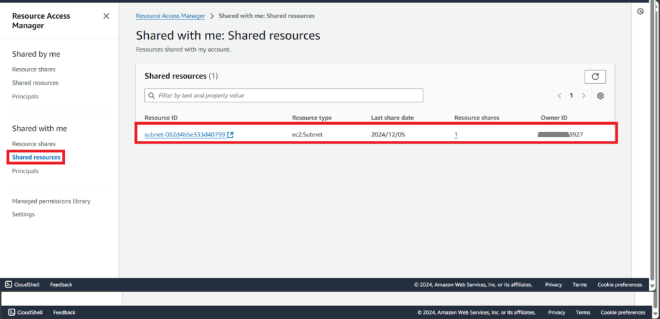The width and height of the screenshot is (660, 319).
Task: Open Cookie preferences in lower footer
Action: tap(623, 313)
